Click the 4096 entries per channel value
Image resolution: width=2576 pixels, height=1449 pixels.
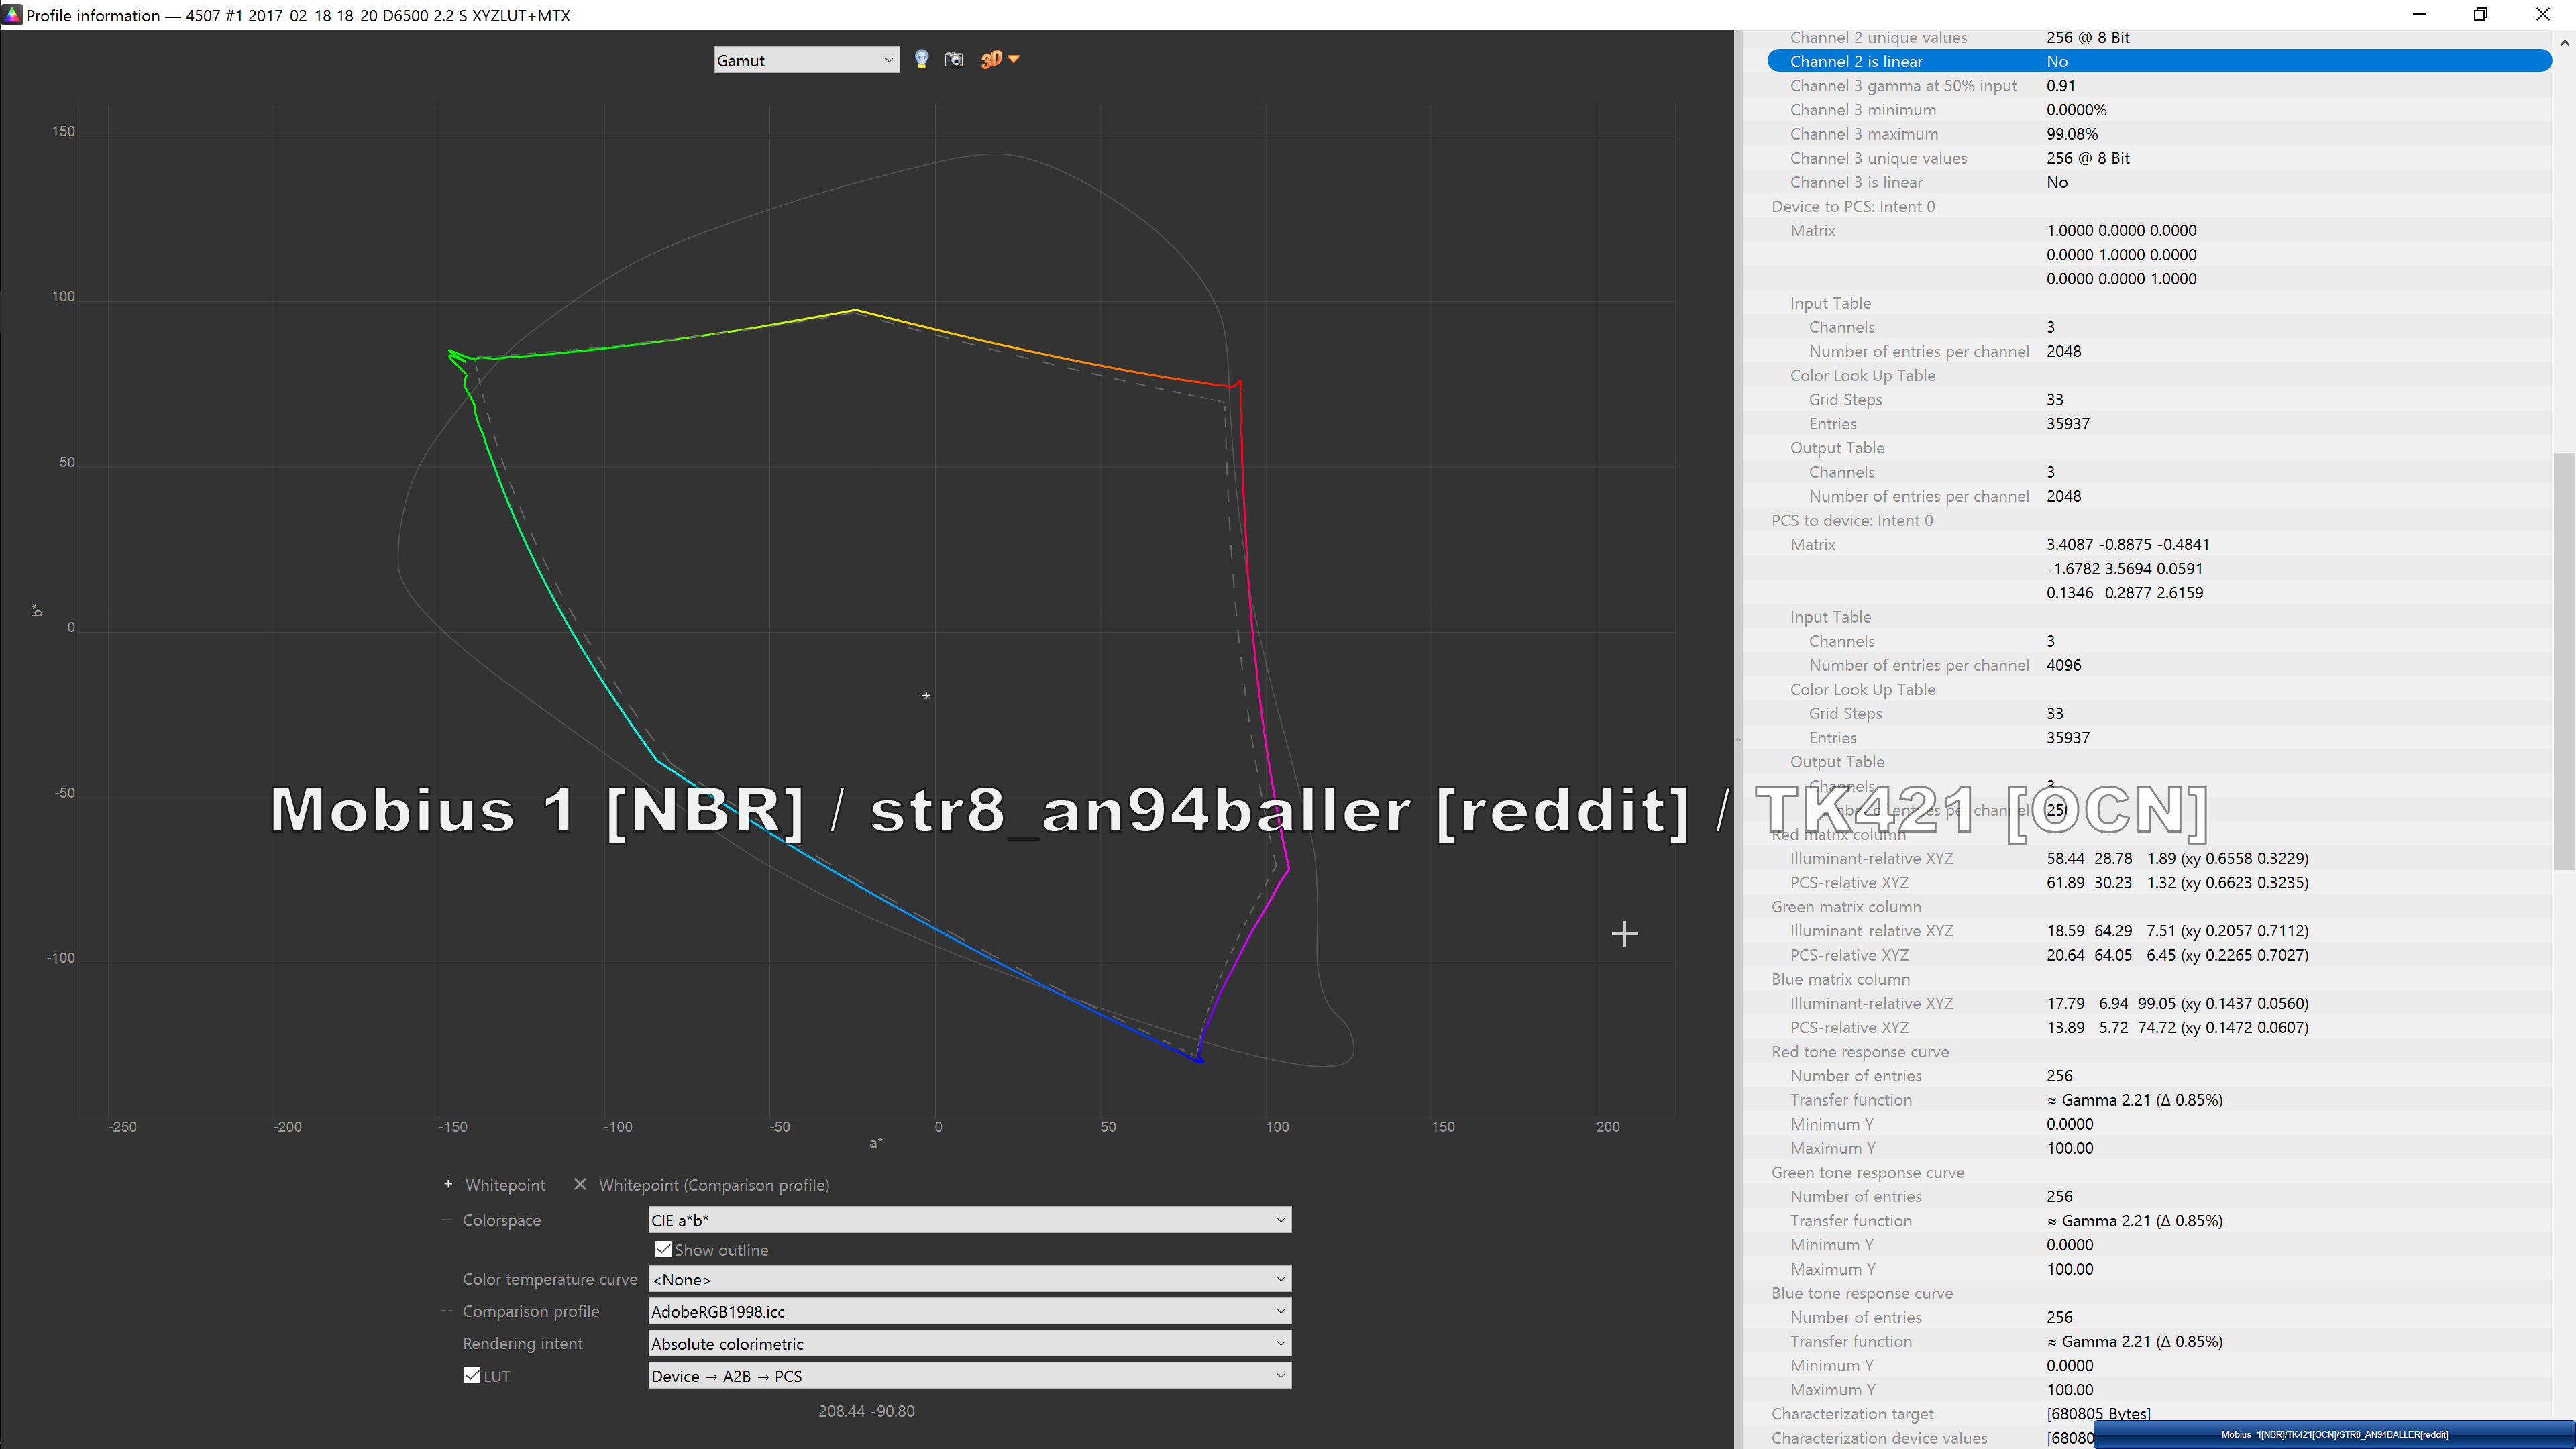coord(2063,665)
